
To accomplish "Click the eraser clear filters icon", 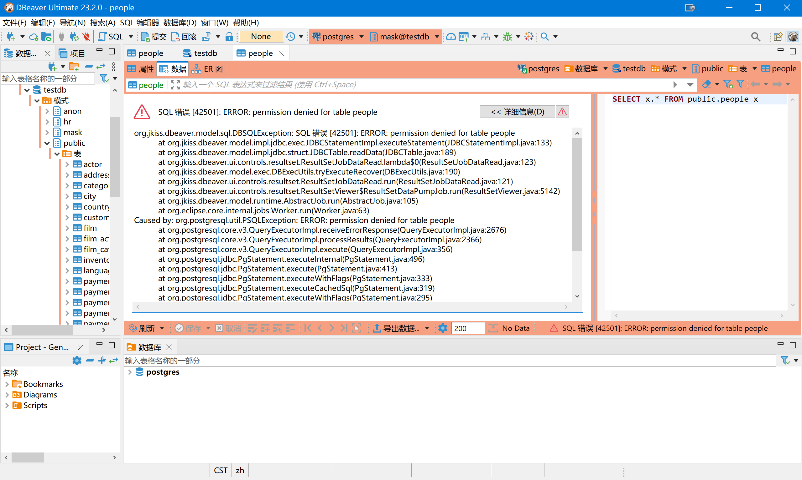I will click(706, 84).
